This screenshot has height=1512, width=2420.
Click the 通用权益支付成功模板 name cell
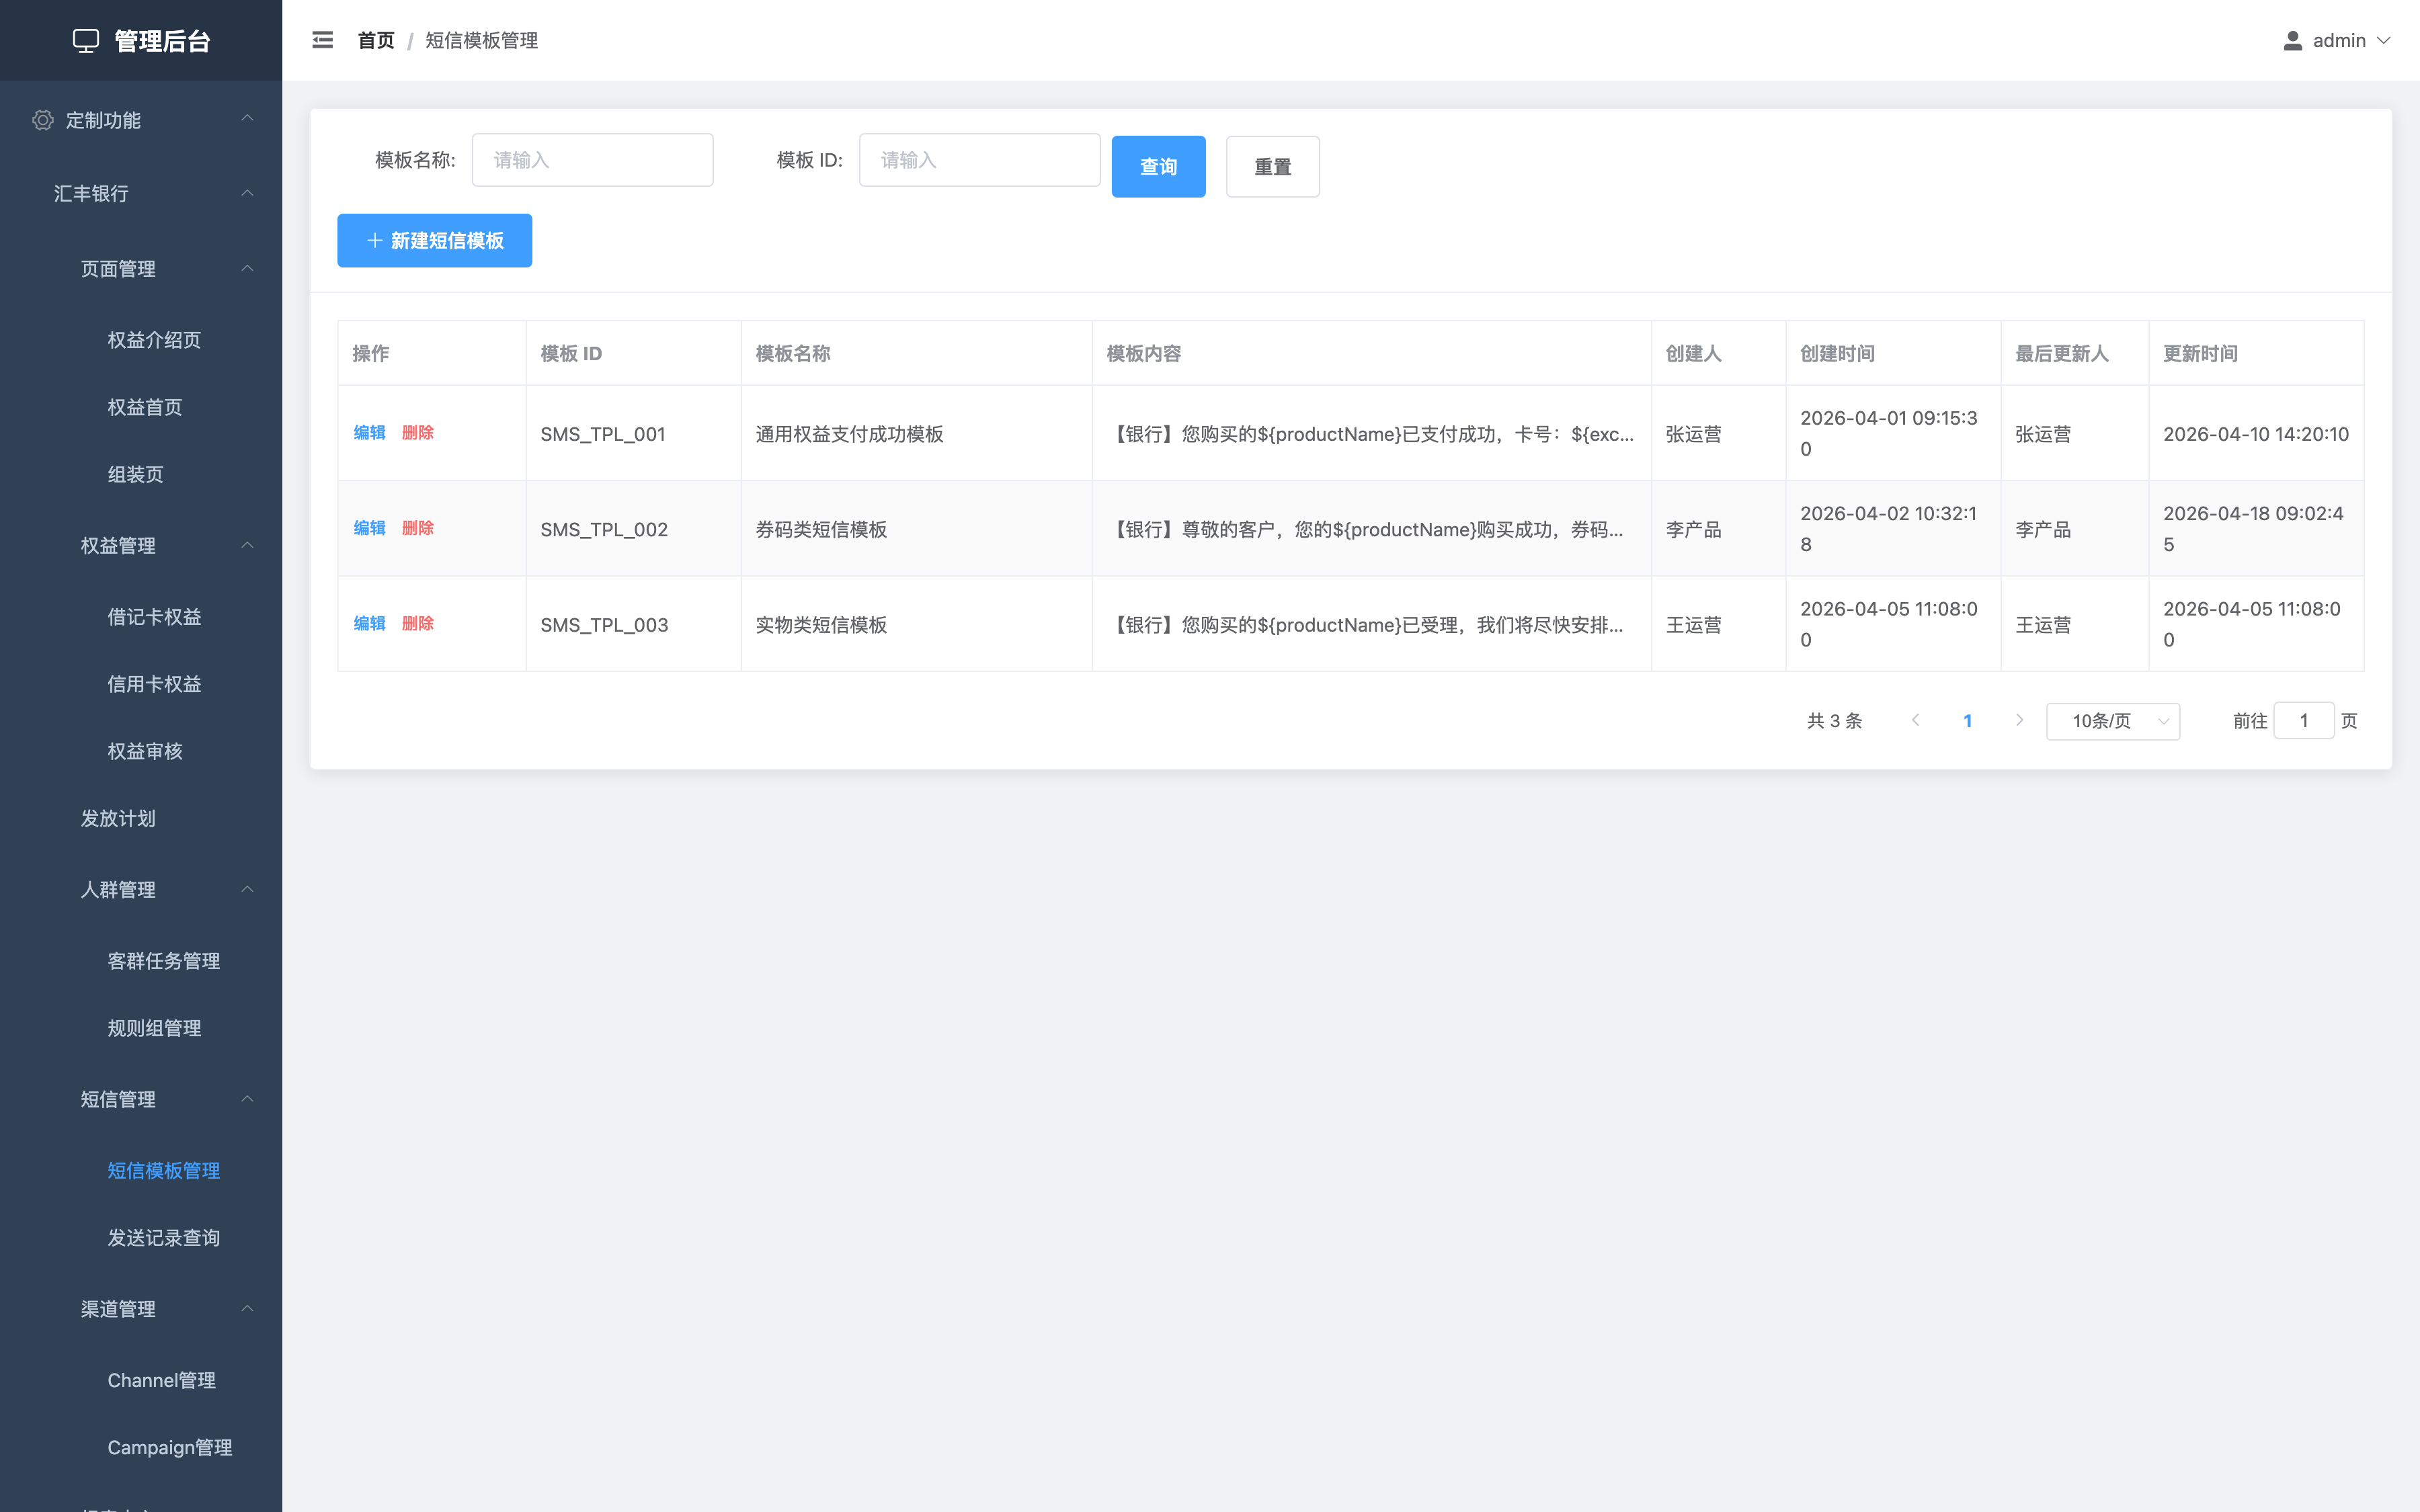[x=916, y=434]
